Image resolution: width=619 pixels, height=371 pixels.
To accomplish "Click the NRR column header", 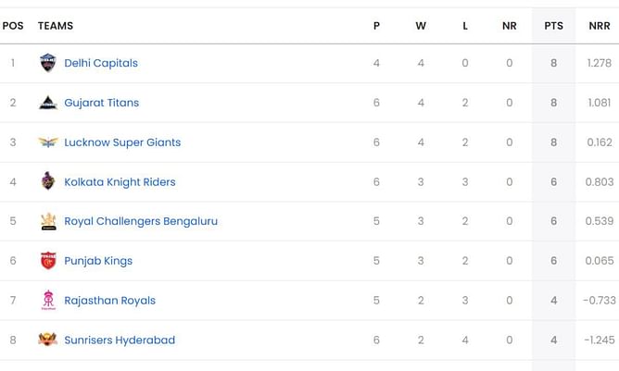I will (600, 26).
